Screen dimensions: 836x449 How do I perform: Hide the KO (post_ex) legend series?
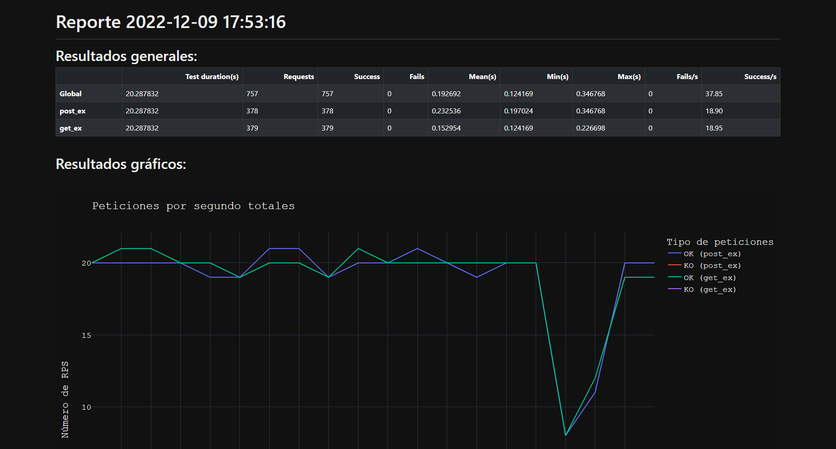(x=712, y=266)
